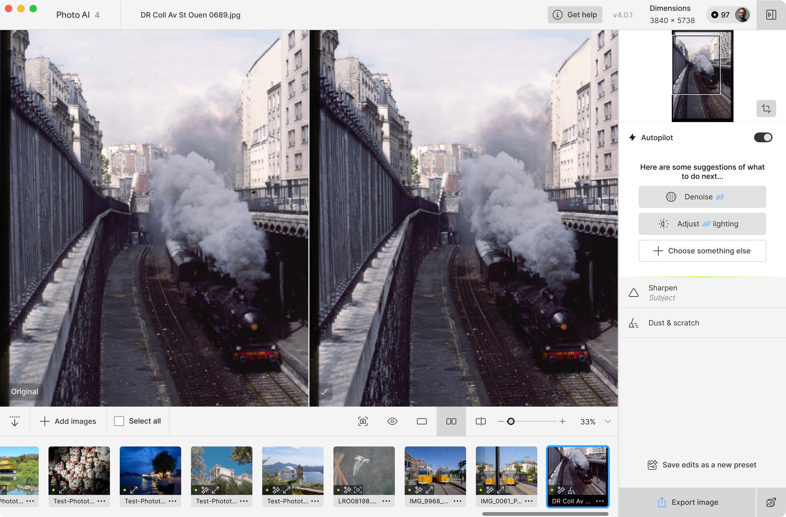Open options menu for LRO08198 thumbnail
786x517 pixels.
(x=386, y=501)
